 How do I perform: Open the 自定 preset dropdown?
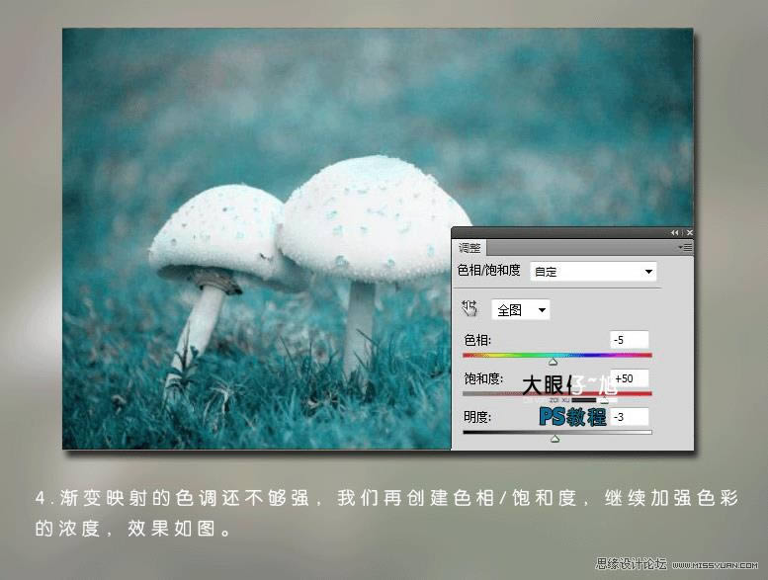(x=593, y=271)
